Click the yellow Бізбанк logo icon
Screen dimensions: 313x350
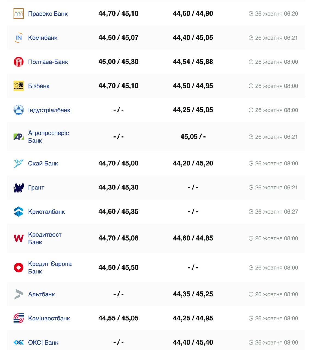19,86
